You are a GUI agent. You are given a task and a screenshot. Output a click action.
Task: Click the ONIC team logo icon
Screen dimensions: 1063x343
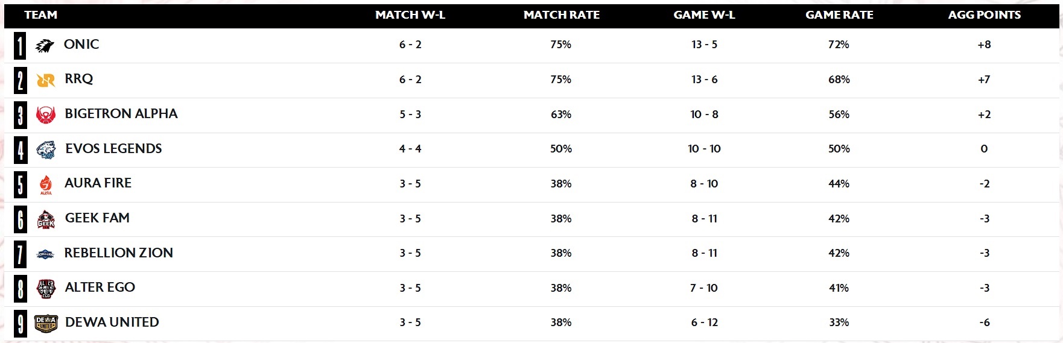coord(45,46)
